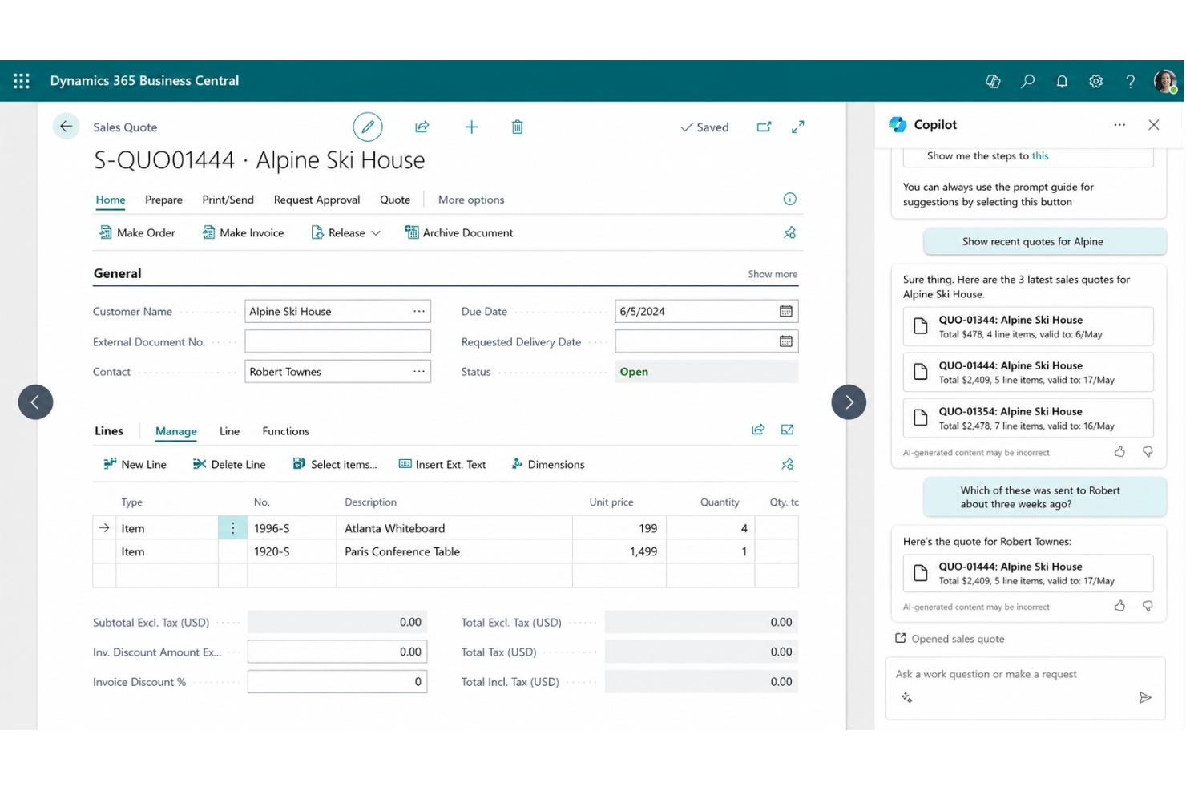
Task: Open the Customer Name lookup ellipsis
Action: click(419, 311)
